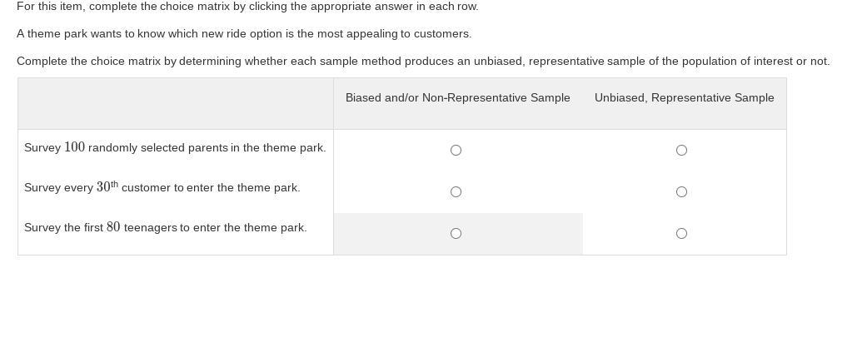Click the 'Survey the first 80 teenagers' row label
This screenshot has height=352, width=857.
click(x=165, y=228)
